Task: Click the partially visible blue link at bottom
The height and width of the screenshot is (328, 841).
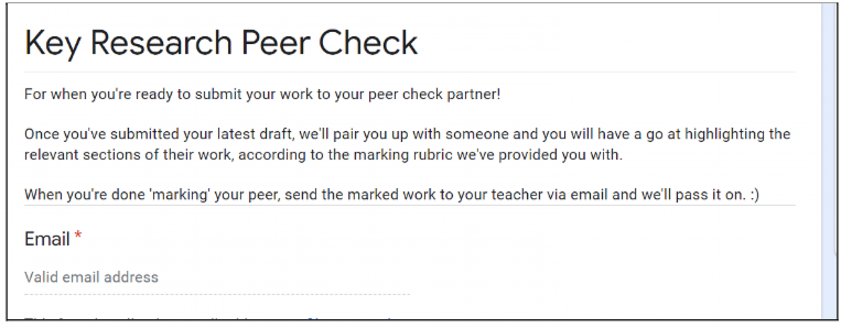Action: (349, 319)
